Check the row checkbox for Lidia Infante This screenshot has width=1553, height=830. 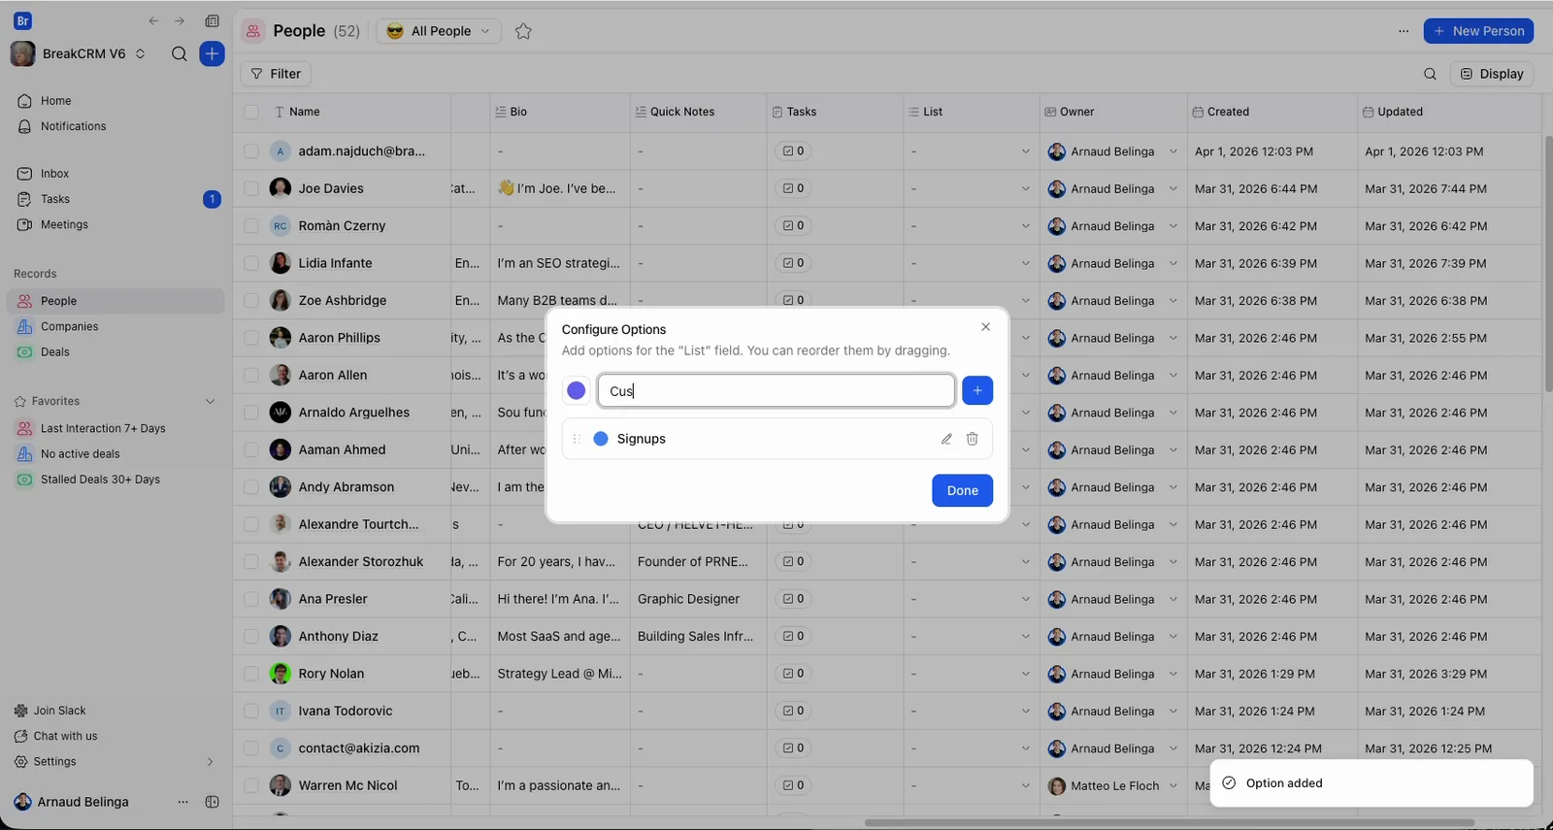[251, 263]
